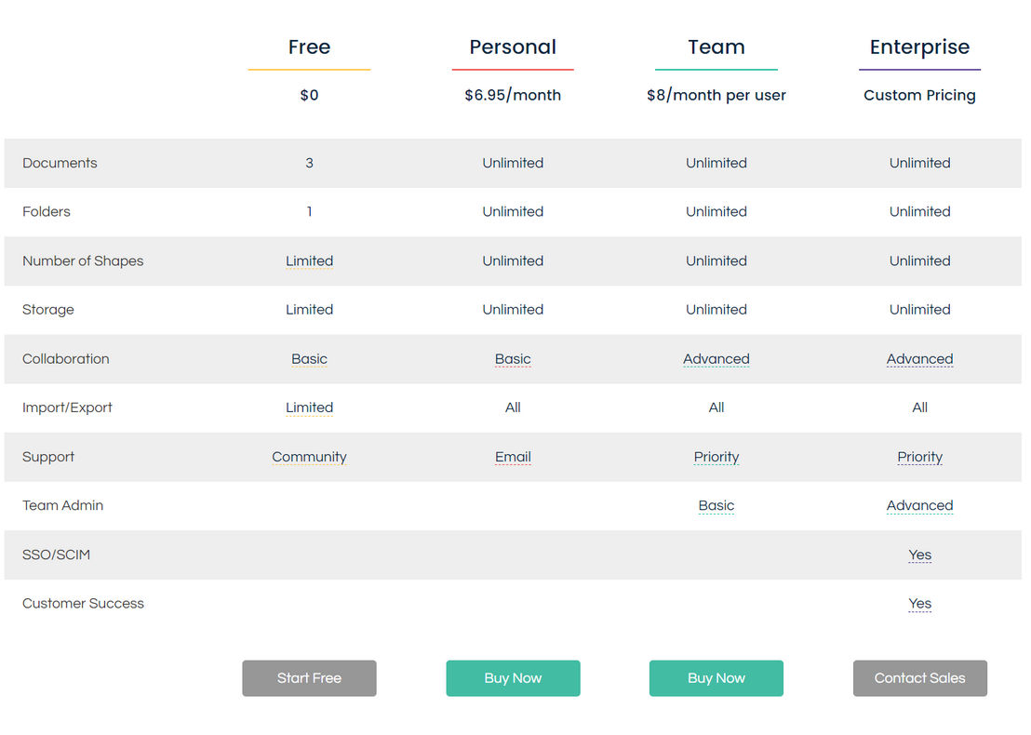
Task: Click the SSO/SCIM row label
Action: pyautogui.click(x=56, y=555)
